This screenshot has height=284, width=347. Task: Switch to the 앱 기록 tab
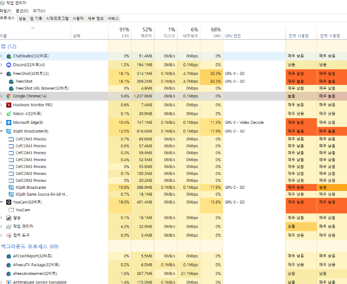pos(36,19)
